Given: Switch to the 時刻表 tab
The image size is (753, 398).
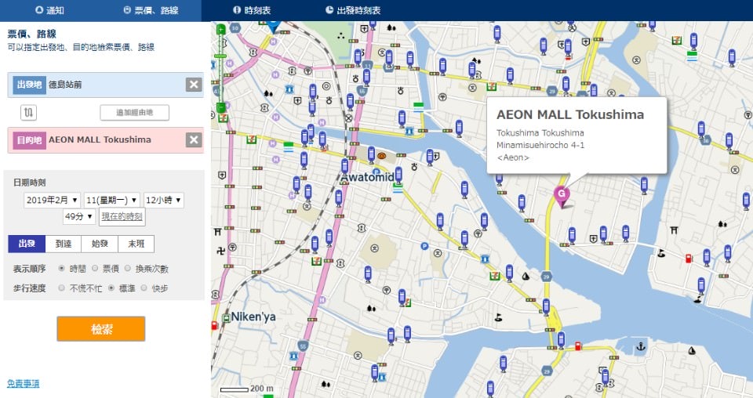Looking at the screenshot, I should point(251,10).
